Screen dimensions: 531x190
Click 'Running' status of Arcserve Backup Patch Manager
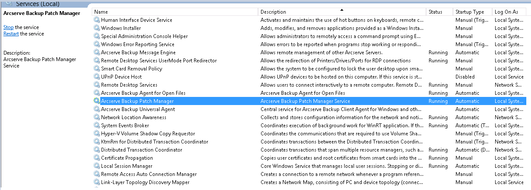click(x=438, y=101)
